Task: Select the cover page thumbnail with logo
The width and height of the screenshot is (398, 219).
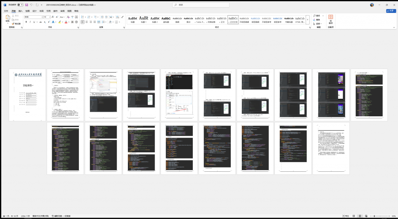Action: point(27,95)
